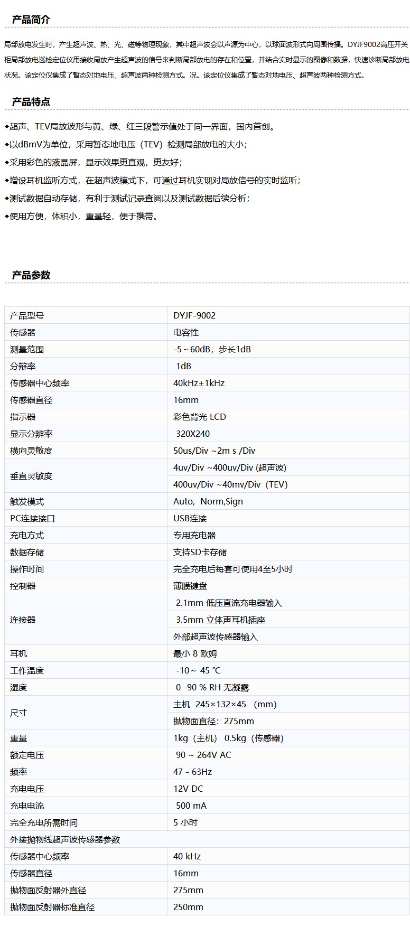Select the 3.5mm 立体声耳机插座 value

tap(220, 620)
